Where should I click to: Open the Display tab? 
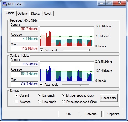tap(36, 14)
